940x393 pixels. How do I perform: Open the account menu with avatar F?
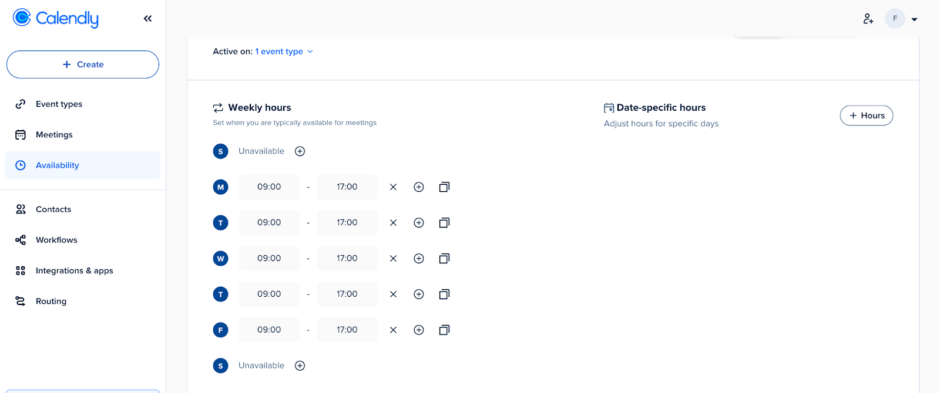[x=901, y=19]
